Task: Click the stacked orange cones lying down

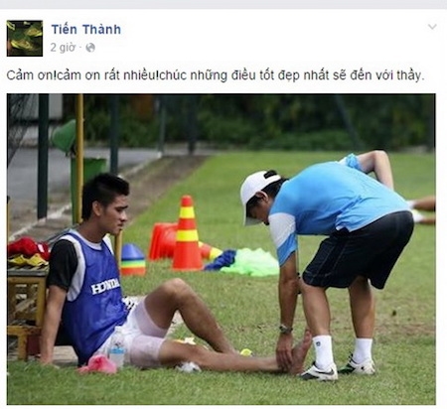Action: pos(163,241)
